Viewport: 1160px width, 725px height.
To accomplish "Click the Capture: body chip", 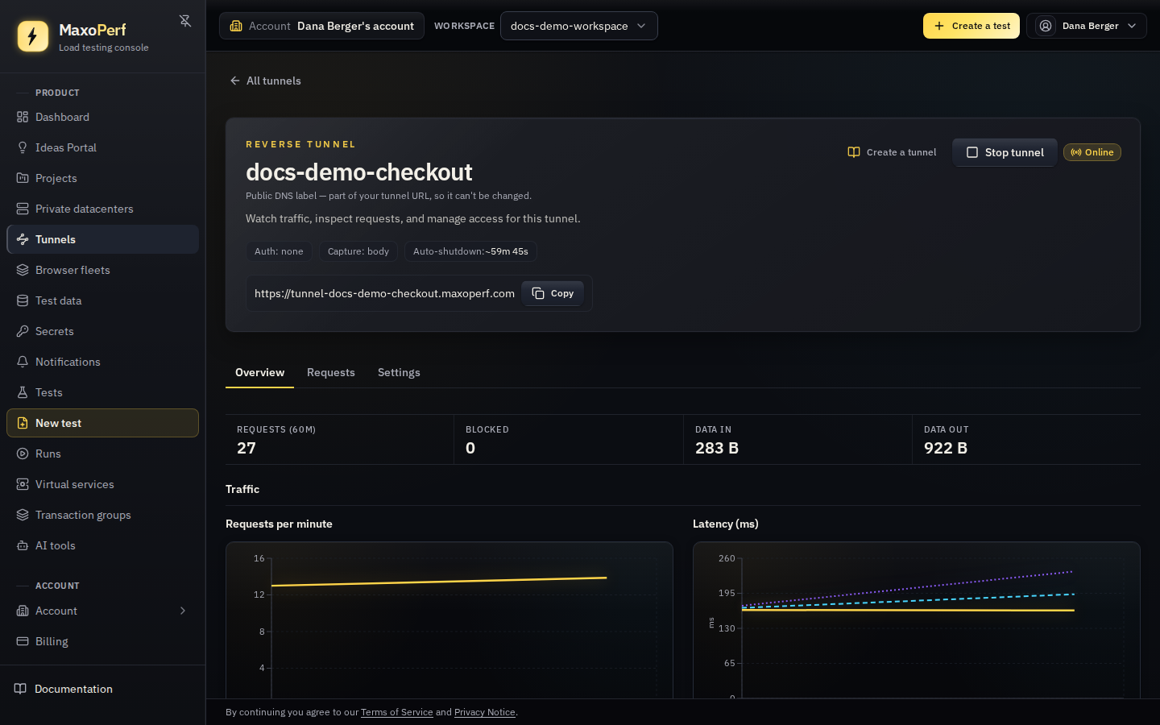I will point(358,251).
